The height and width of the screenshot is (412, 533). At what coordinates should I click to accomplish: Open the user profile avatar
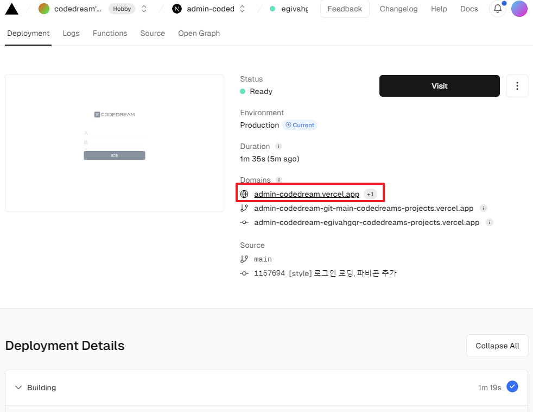click(x=519, y=9)
